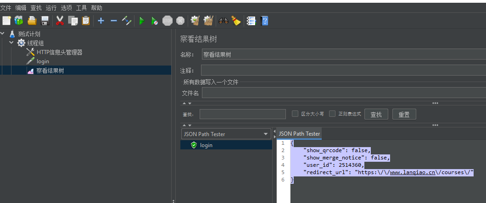
Task: Click the "show_qrcode": false response line
Action: 337,150
